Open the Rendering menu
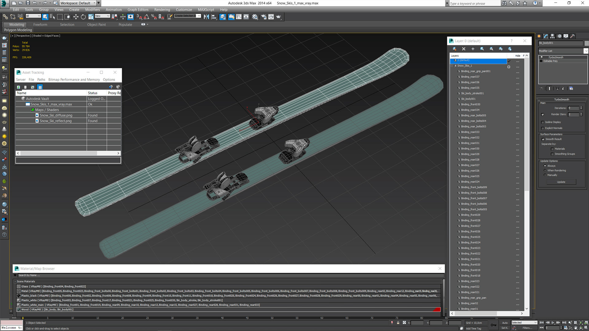This screenshot has height=331, width=589. pyautogui.click(x=162, y=10)
